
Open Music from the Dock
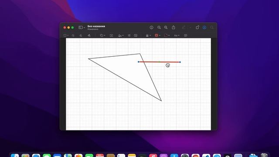point(153,156)
